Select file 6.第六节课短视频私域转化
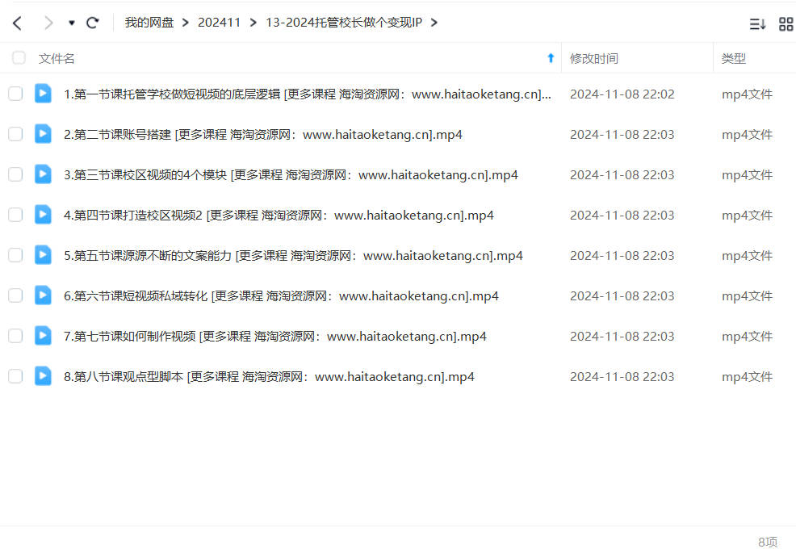796x553 pixels. tap(281, 296)
